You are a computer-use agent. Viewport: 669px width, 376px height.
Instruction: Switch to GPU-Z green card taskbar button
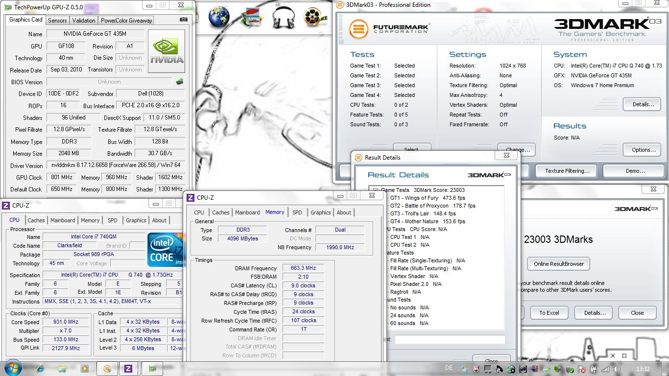[152, 369]
